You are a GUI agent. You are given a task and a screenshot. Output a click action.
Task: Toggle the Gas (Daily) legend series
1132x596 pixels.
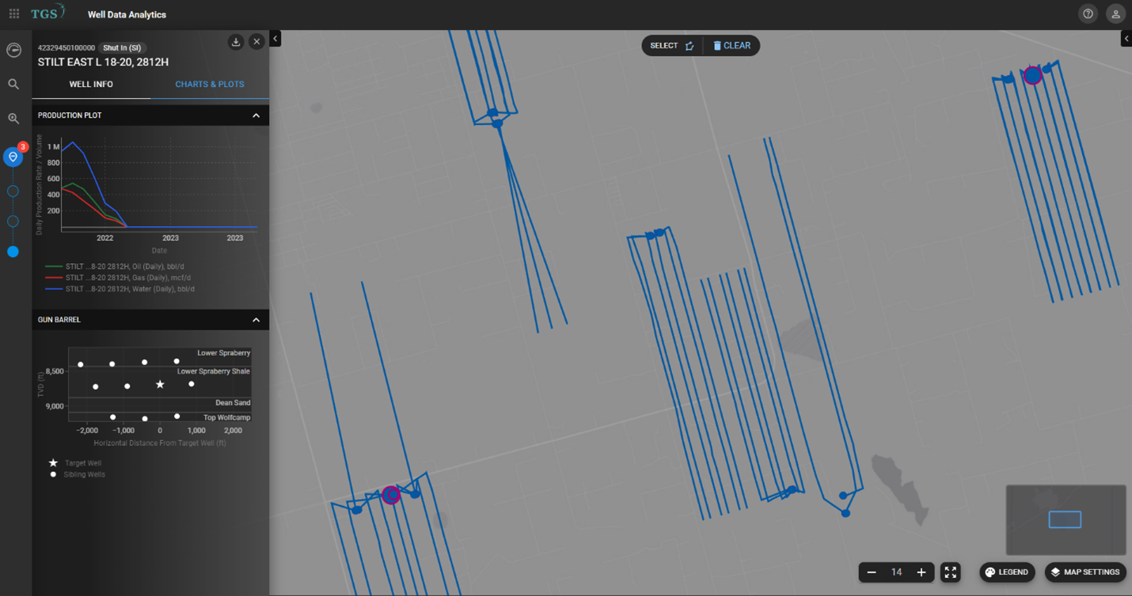click(x=118, y=277)
